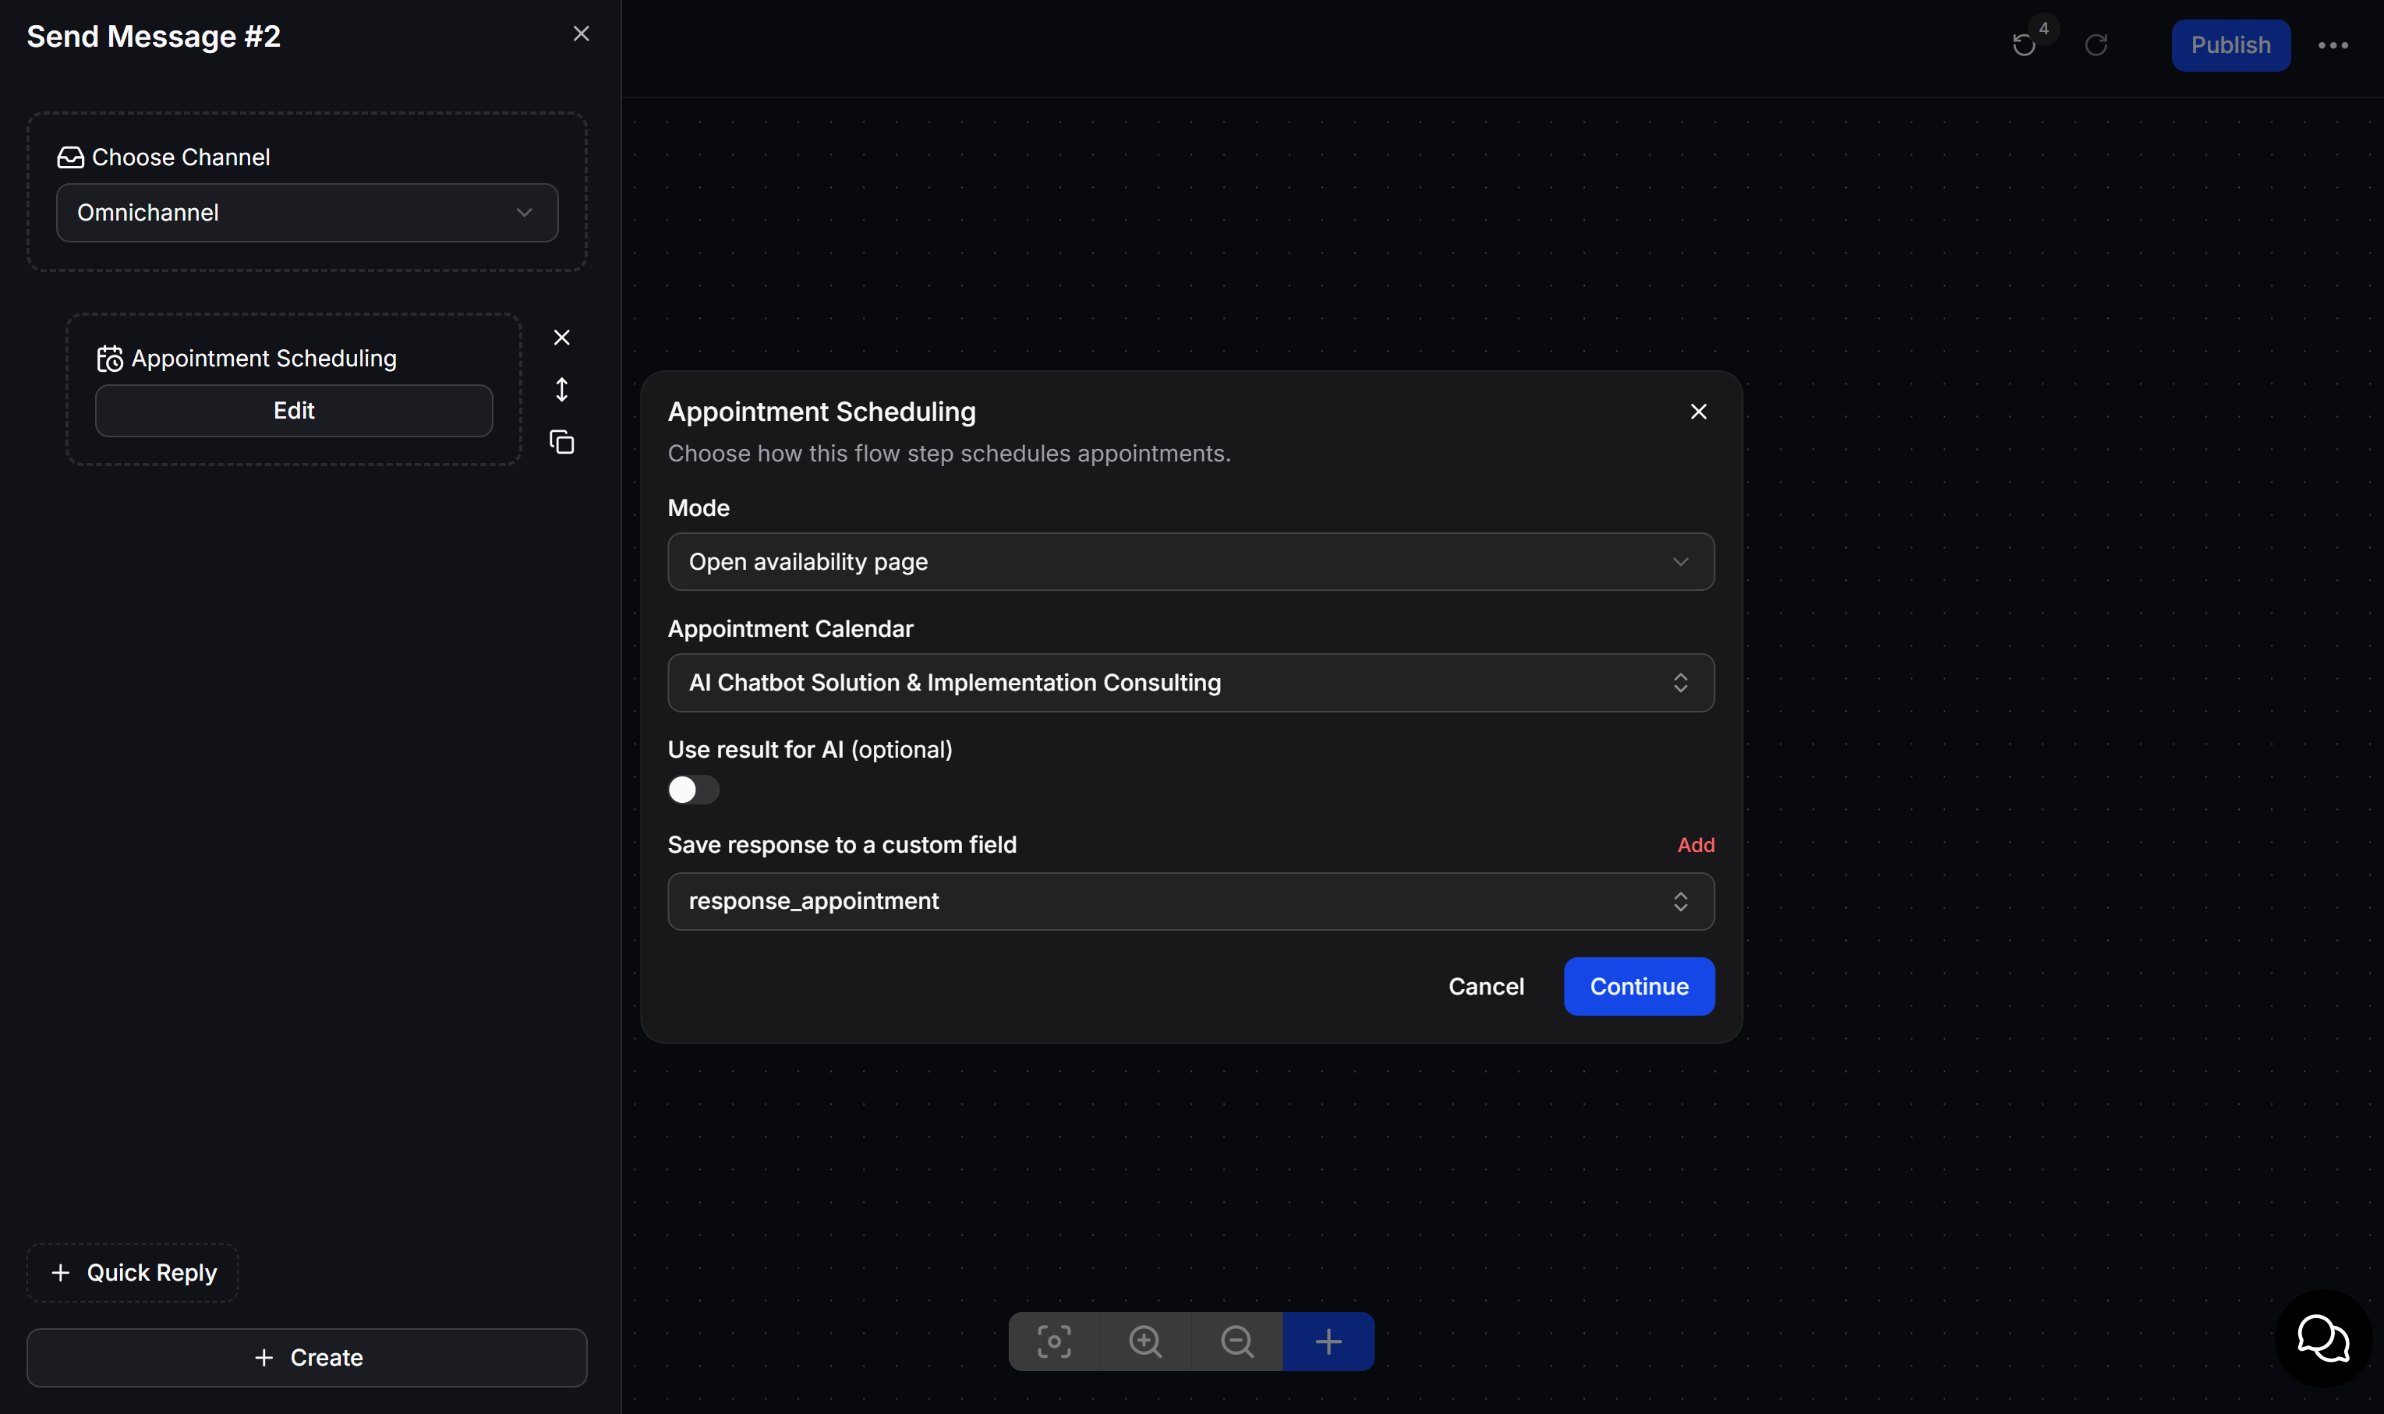Image resolution: width=2384 pixels, height=1414 pixels.
Task: Publish the flow
Action: [x=2230, y=44]
